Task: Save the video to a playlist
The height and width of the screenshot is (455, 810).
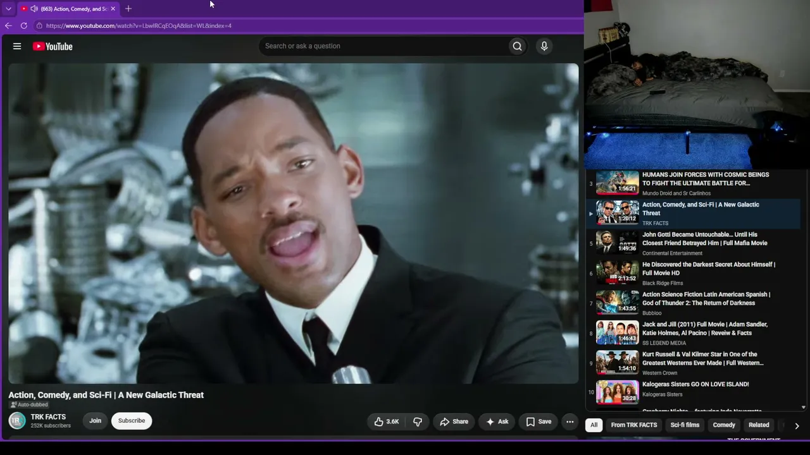Action: point(539,422)
